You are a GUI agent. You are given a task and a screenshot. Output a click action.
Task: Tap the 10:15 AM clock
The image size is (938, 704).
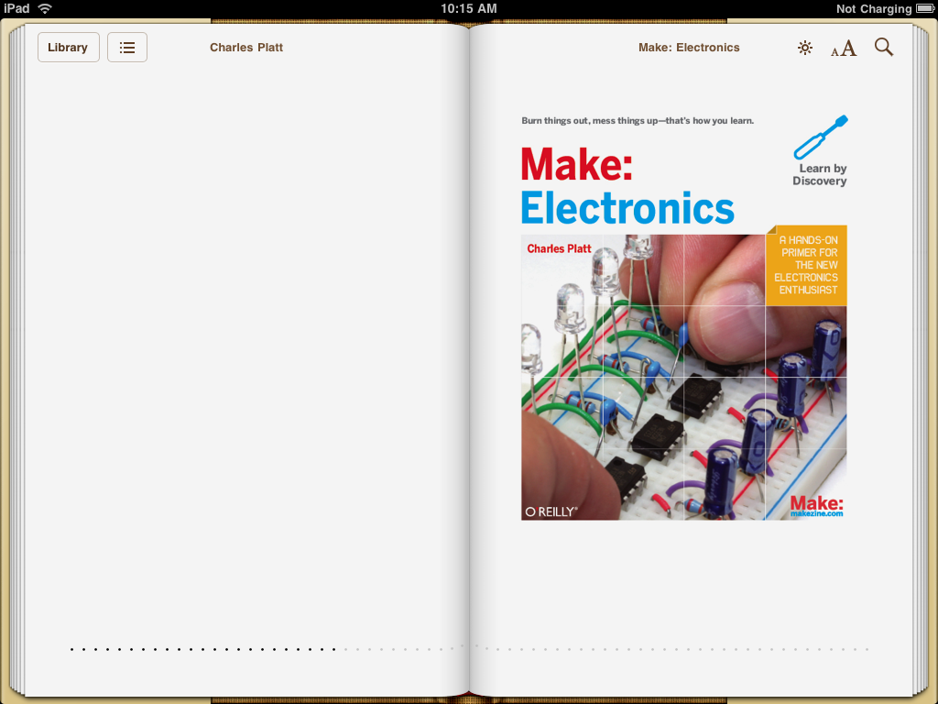point(468,8)
